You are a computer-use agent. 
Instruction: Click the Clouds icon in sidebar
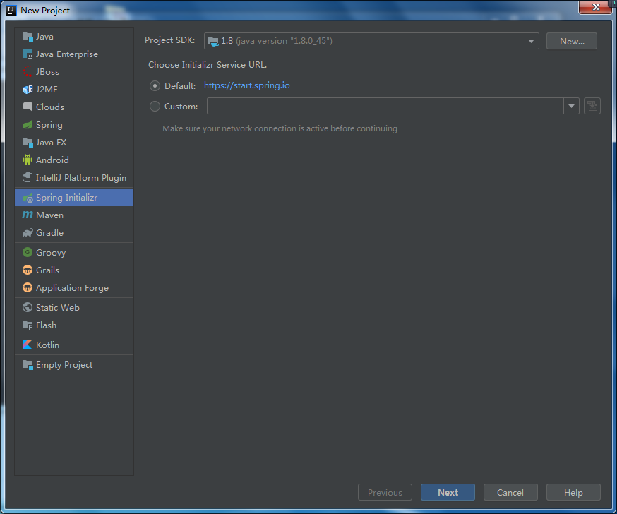point(28,107)
